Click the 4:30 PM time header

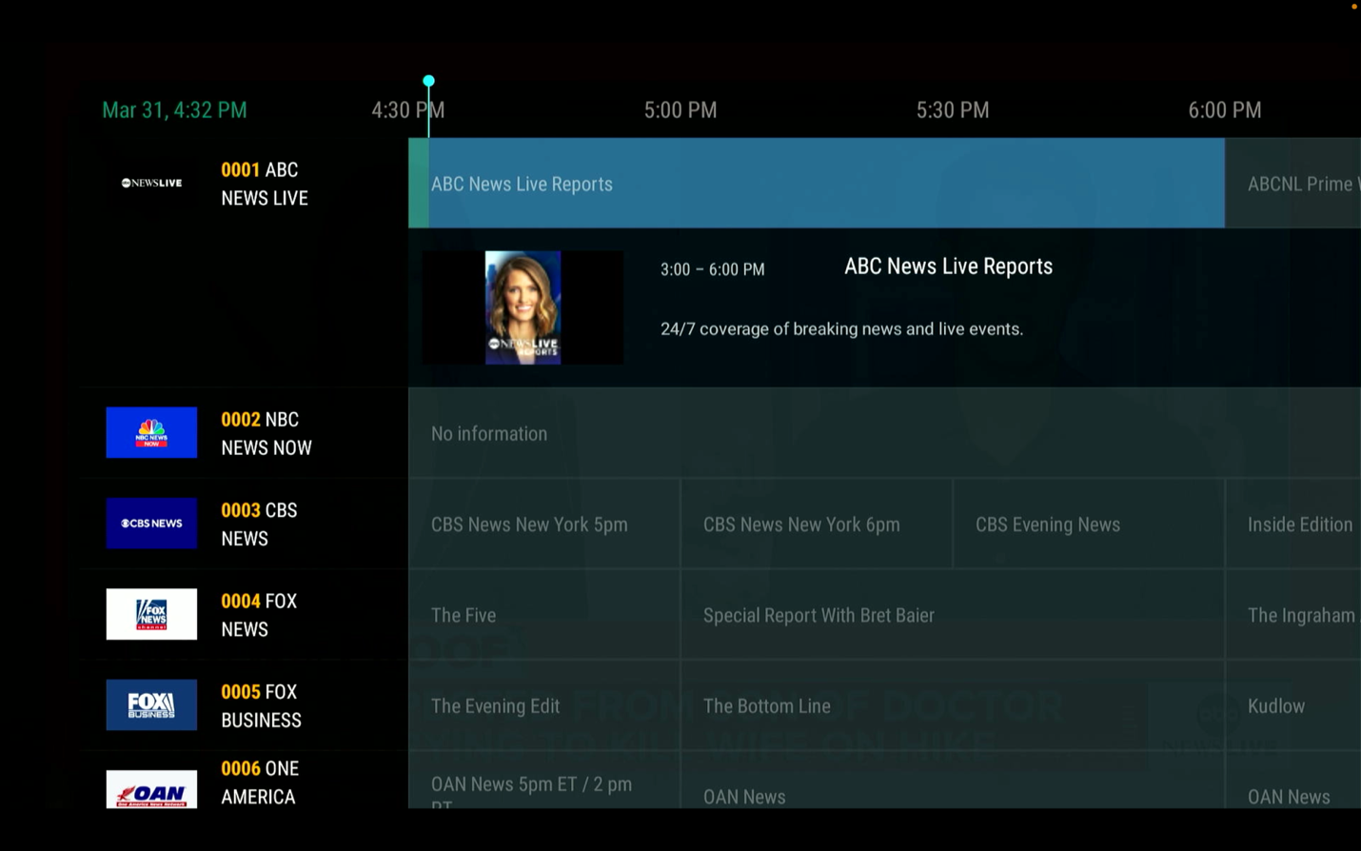point(407,110)
